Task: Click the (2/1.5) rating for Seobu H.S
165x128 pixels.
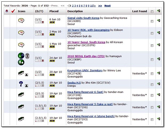Action: [x=39, y=83]
